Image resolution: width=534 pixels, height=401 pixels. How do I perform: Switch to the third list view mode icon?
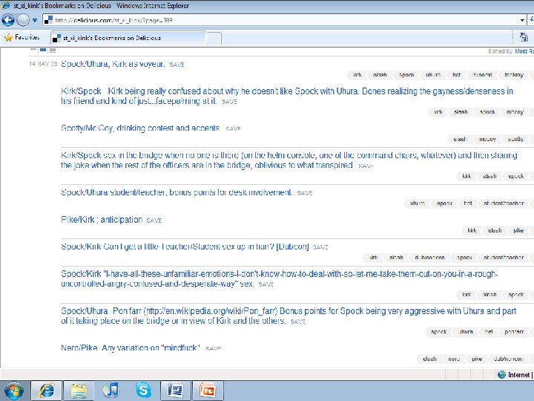pyautogui.click(x=53, y=50)
